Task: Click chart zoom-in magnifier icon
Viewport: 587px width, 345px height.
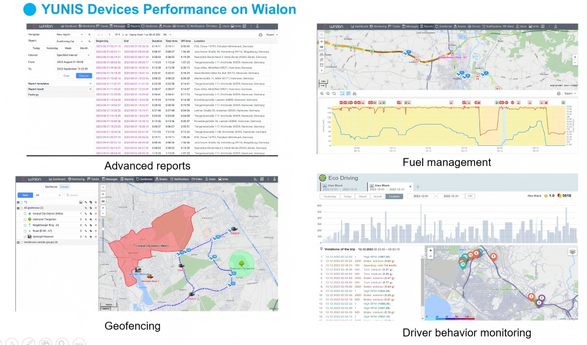Action: [x=322, y=93]
